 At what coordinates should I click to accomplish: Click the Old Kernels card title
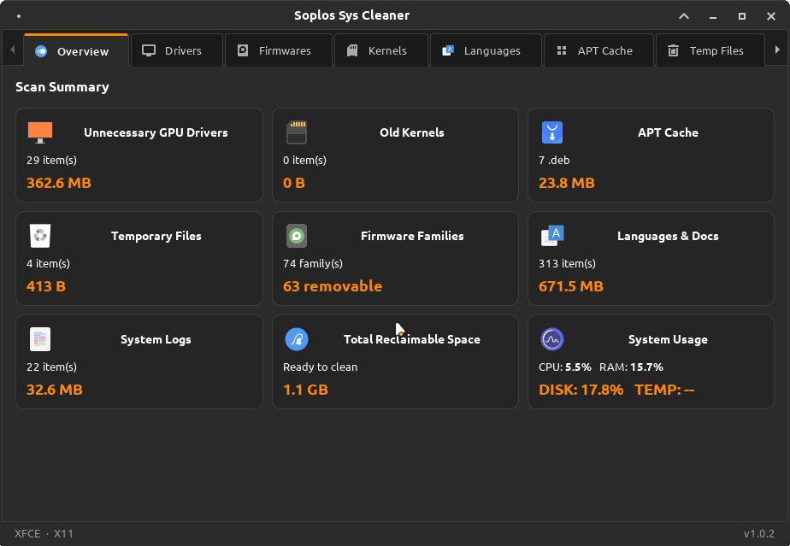(412, 132)
